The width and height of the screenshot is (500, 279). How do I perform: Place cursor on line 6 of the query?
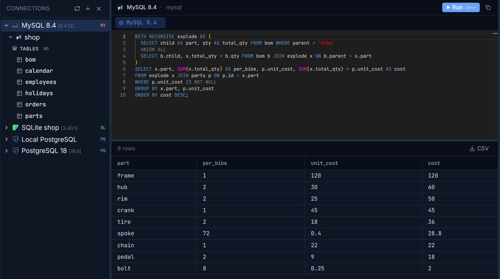click(270, 69)
